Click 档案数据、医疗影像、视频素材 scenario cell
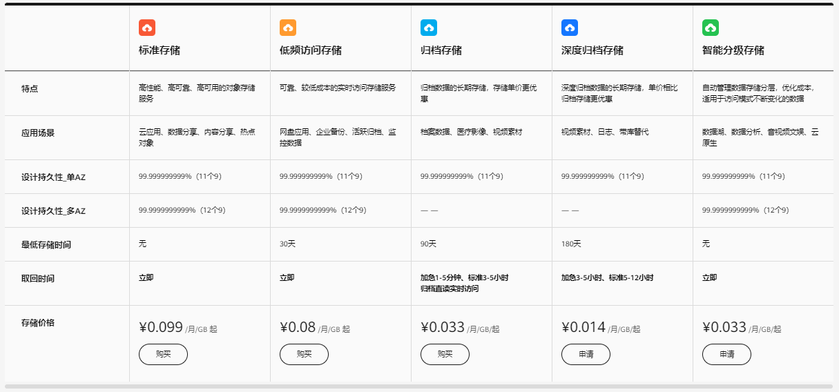Viewport: 839px width, 392px height. 472,132
